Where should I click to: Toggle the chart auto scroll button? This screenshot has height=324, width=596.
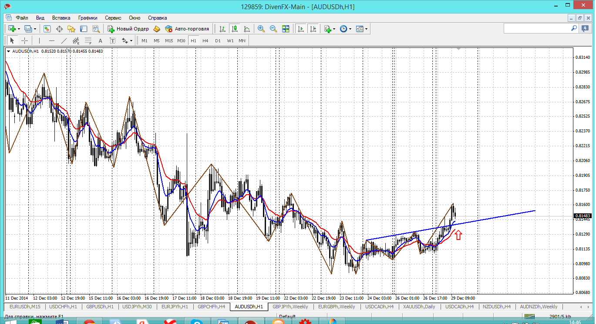pos(300,29)
